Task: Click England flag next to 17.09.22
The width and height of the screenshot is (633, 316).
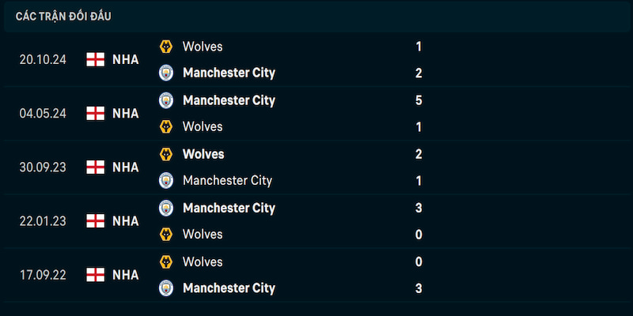Action: click(x=95, y=275)
